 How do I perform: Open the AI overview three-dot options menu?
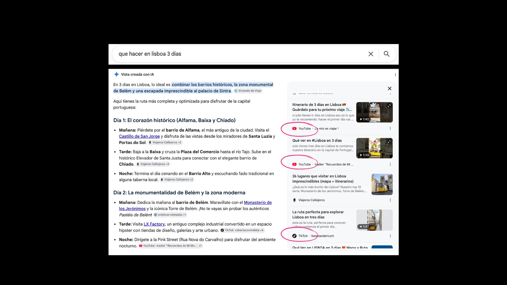coord(395,75)
